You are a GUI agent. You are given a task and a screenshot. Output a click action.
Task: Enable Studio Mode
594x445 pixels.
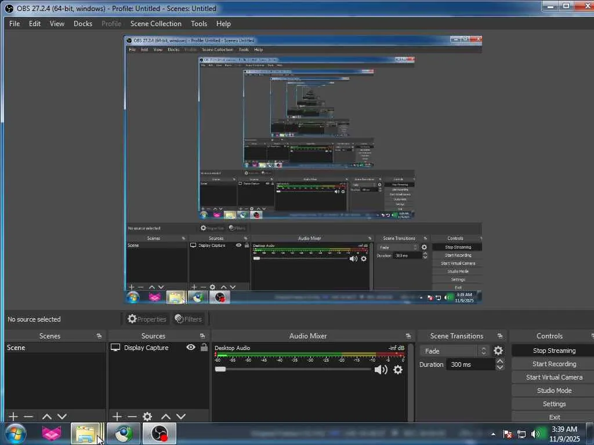pyautogui.click(x=554, y=390)
